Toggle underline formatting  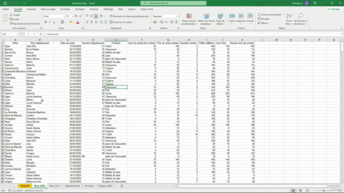tap(54, 22)
